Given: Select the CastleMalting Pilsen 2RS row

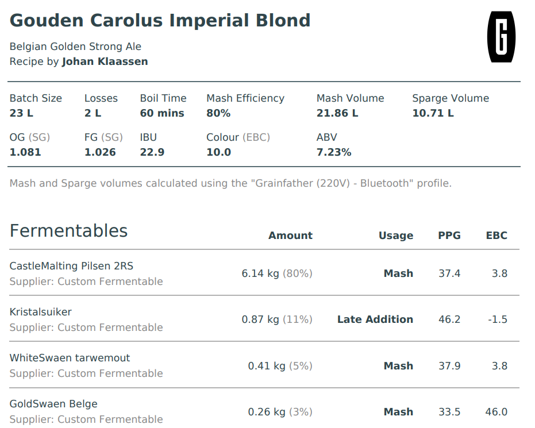Looking at the screenshot, I should (264, 273).
